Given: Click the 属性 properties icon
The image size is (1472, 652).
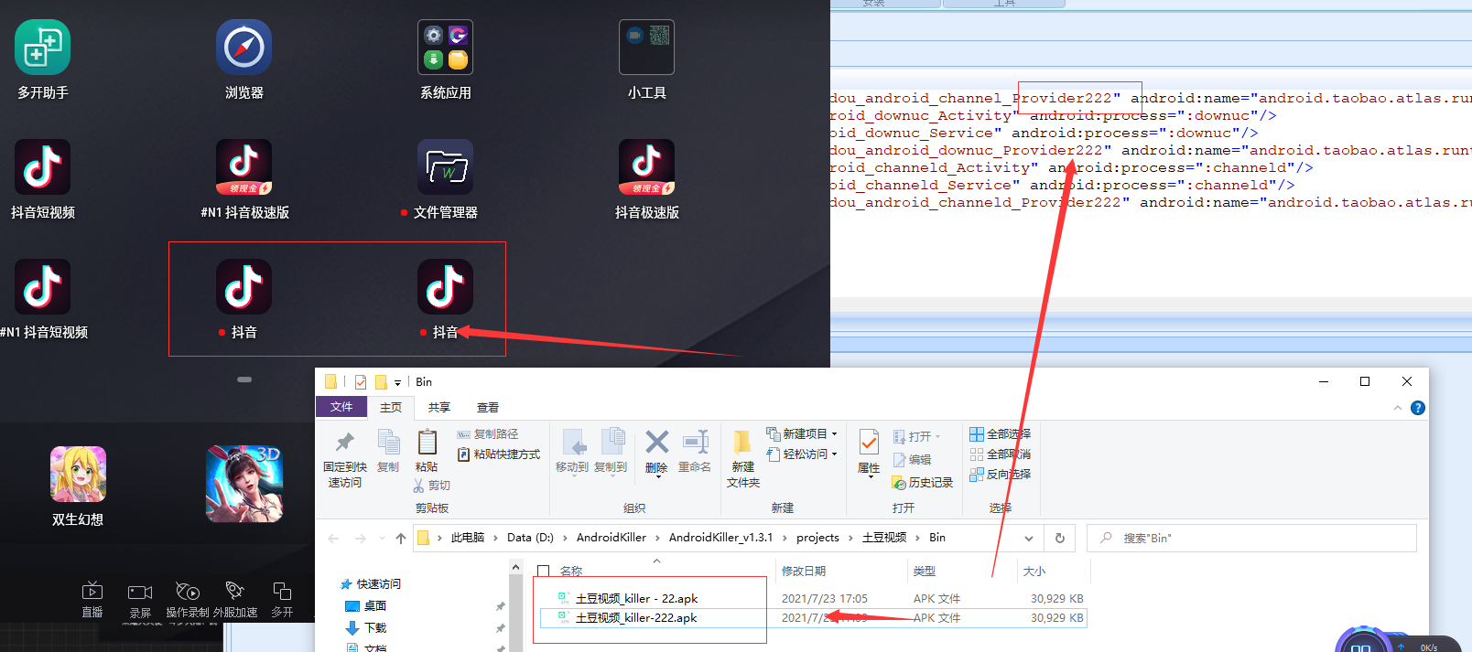Looking at the screenshot, I should 869,443.
